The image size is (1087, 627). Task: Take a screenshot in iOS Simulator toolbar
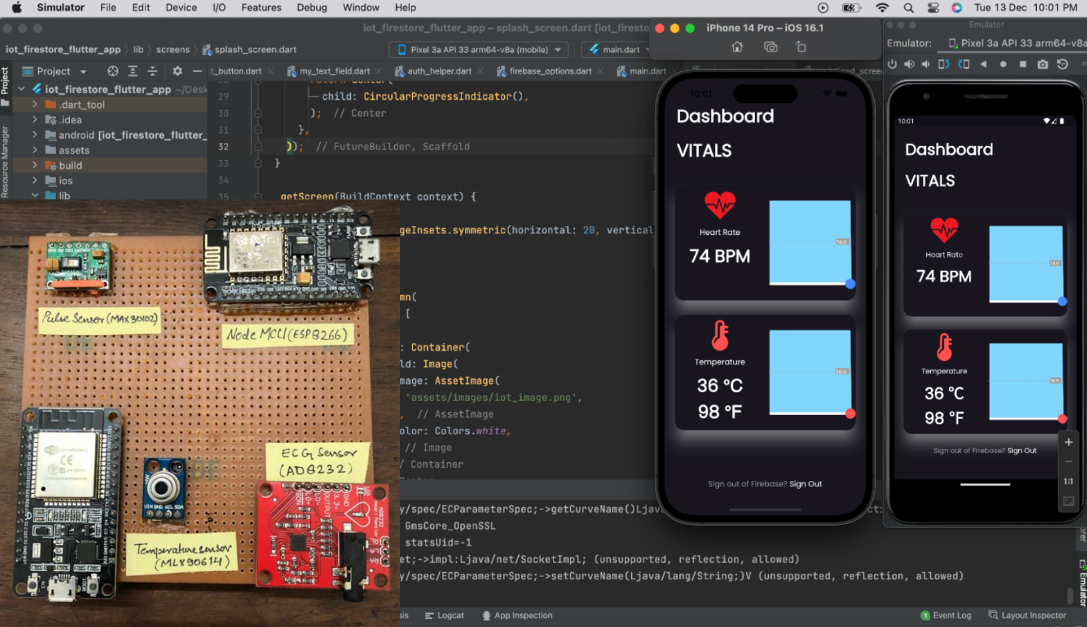click(770, 47)
